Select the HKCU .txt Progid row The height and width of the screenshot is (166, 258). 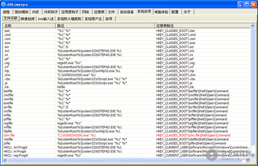tap(127, 147)
